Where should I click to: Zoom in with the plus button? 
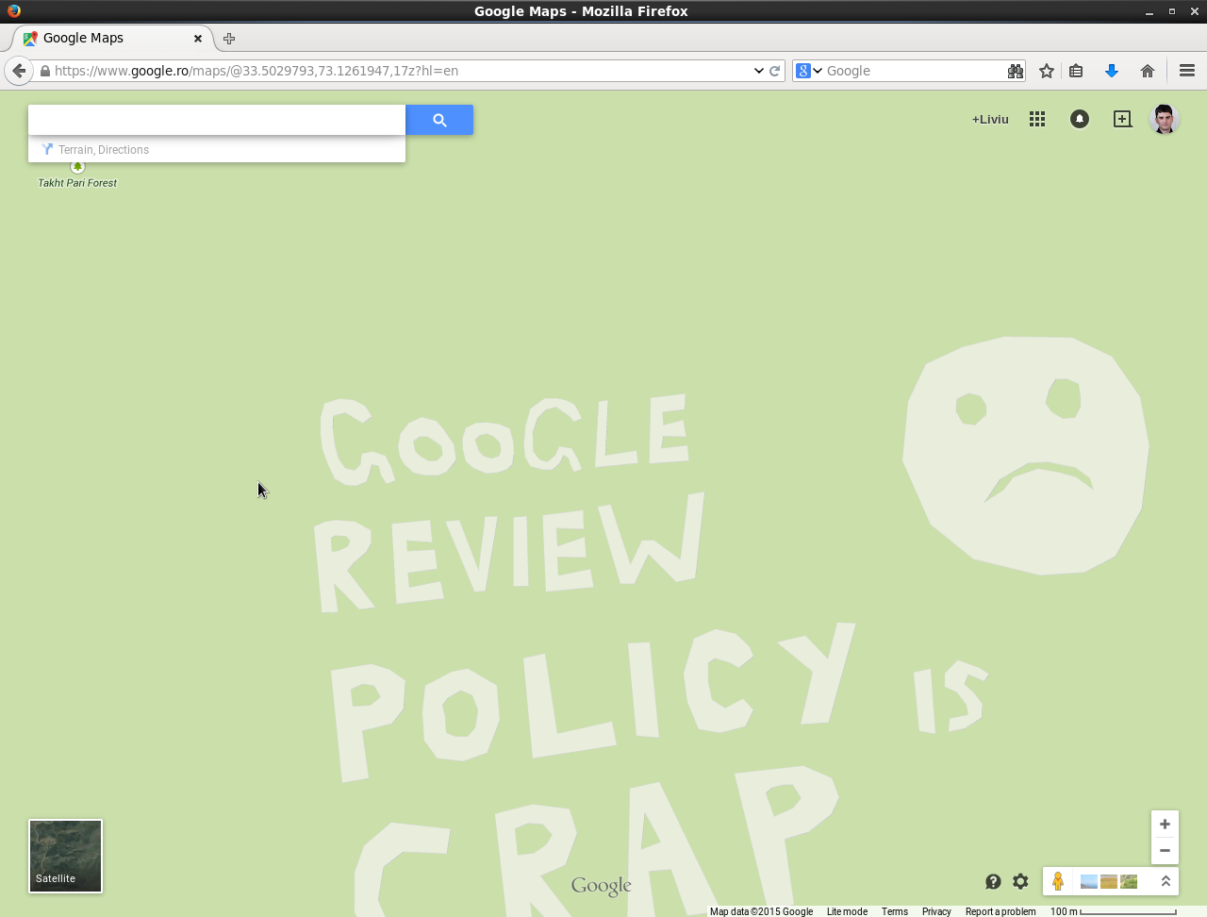coord(1165,824)
